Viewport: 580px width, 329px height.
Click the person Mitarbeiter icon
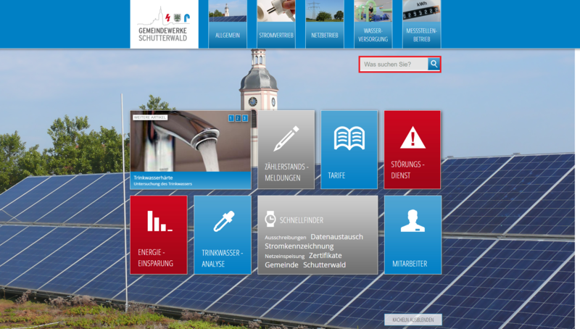click(413, 221)
